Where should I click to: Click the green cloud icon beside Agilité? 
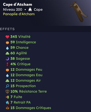[x=7, y=53]
